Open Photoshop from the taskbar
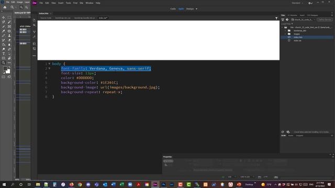Viewport: 335px width, 188px height. pos(164,184)
